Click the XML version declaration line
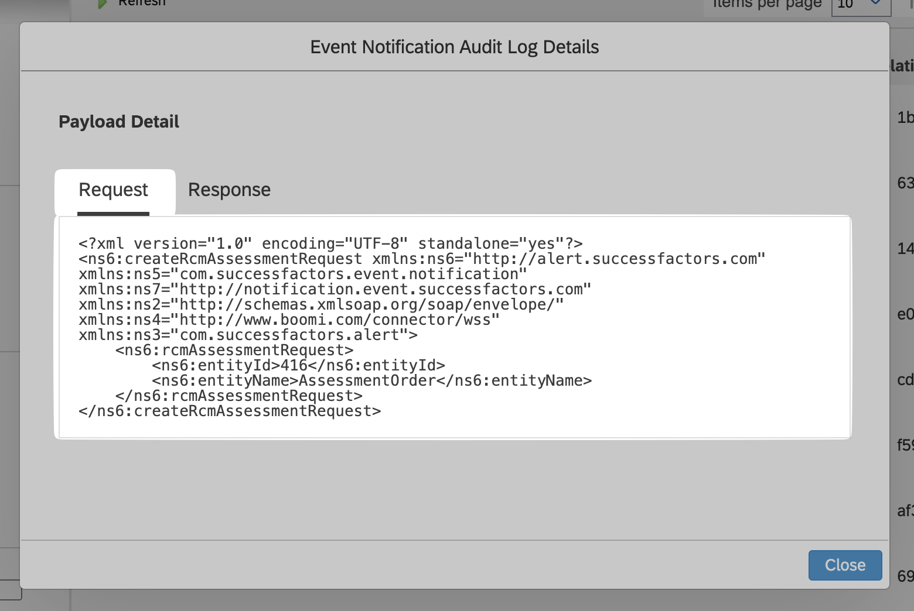Viewport: 914px width, 611px height. click(330, 243)
